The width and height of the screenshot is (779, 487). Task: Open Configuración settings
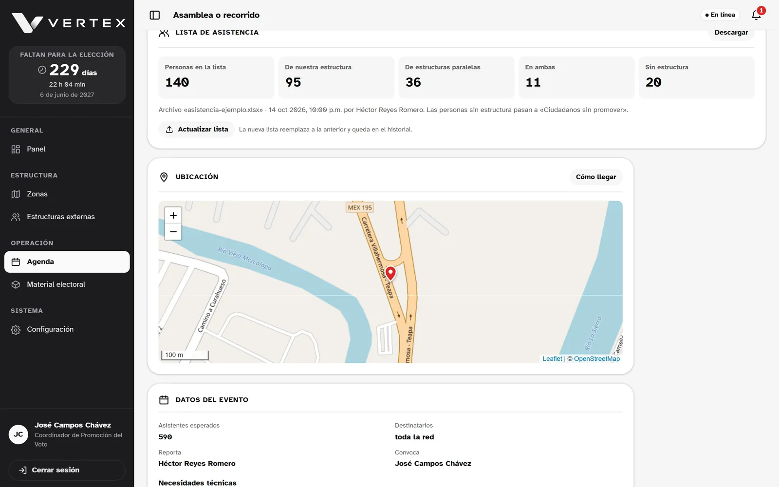coord(67,330)
